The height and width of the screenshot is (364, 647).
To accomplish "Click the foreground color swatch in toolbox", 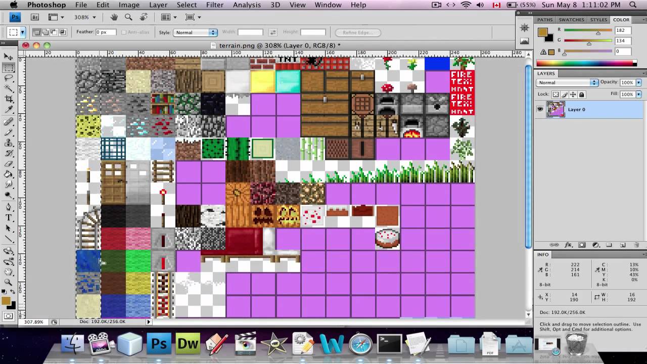I will tap(6, 301).
